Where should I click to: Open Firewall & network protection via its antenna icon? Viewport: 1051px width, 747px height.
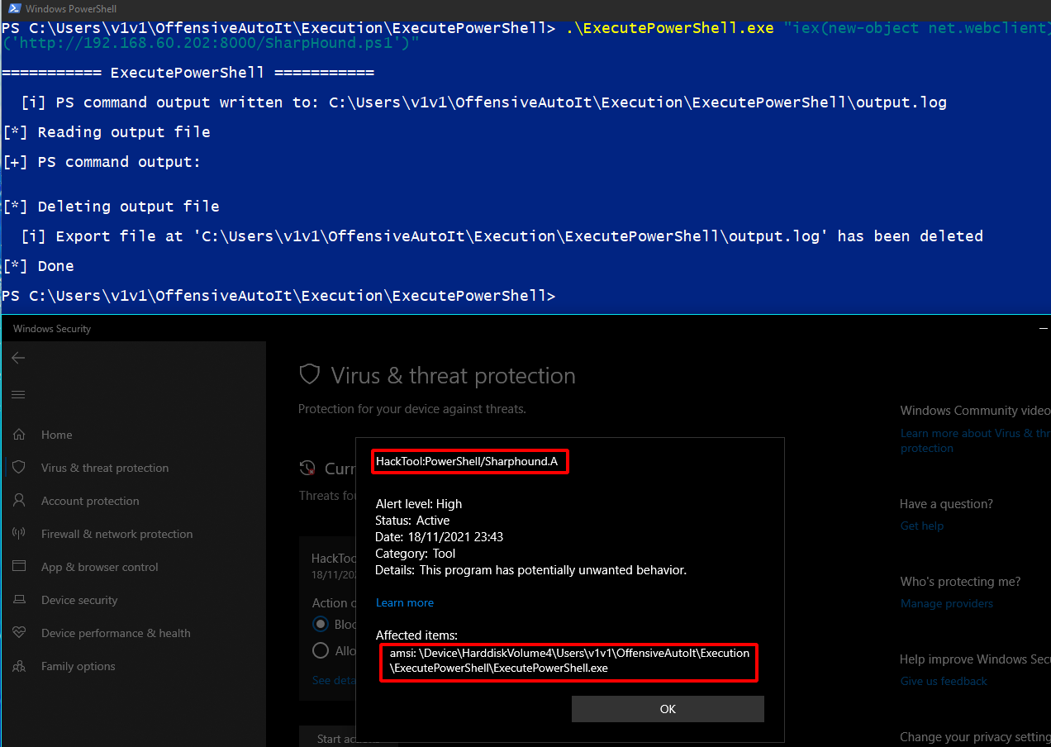tap(19, 534)
